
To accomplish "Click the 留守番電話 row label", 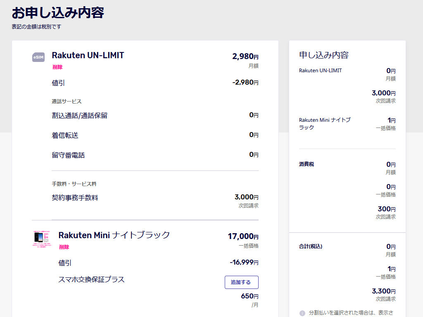I will coord(68,155).
